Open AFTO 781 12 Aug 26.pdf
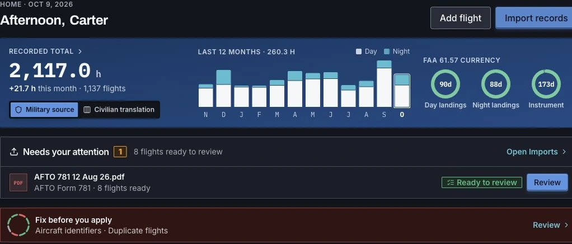The height and width of the screenshot is (244, 572). click(x=79, y=177)
